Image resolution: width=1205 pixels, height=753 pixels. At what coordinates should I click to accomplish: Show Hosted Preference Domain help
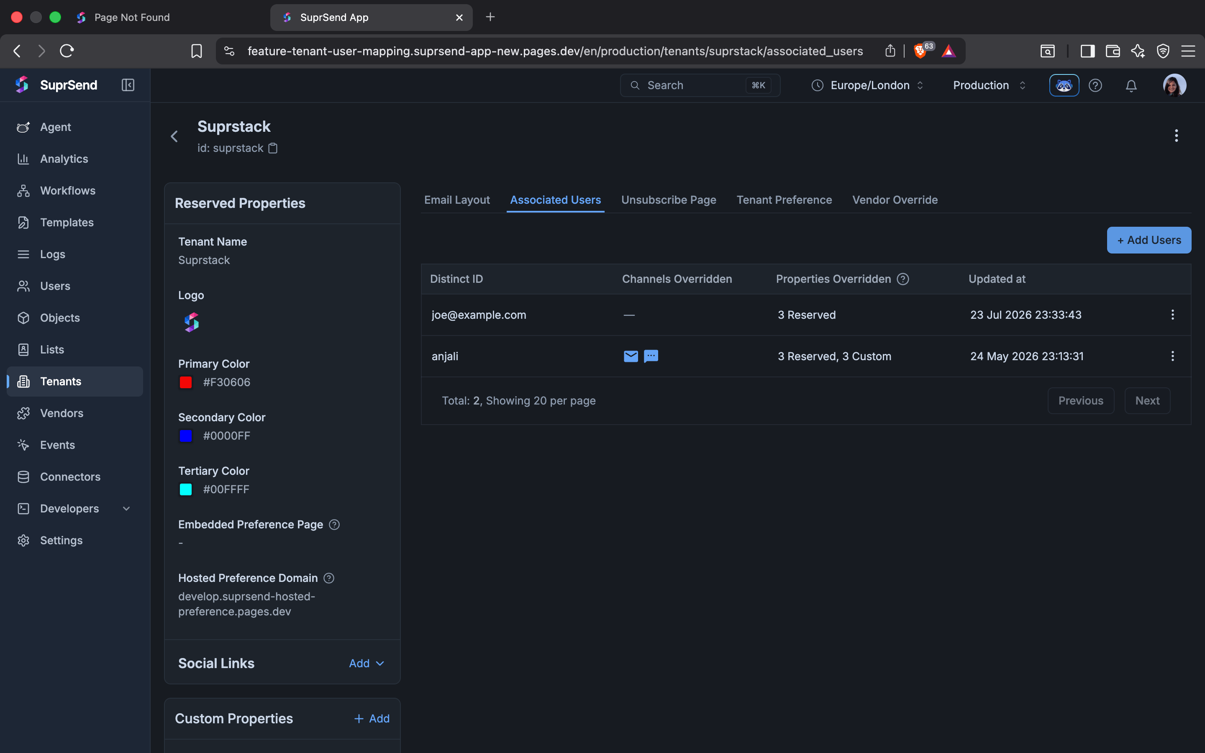pos(329,578)
